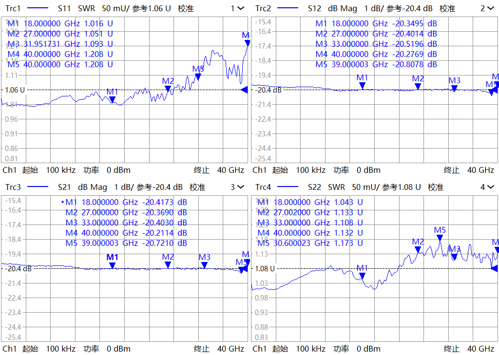
Task: Click marker M1 triangle on the S21 trace
Action: click(x=112, y=265)
